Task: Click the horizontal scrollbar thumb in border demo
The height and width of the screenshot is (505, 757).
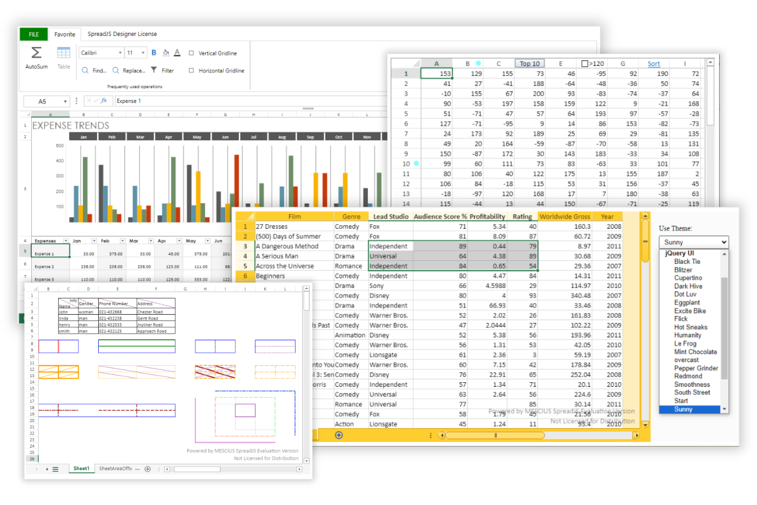Action: [197, 469]
